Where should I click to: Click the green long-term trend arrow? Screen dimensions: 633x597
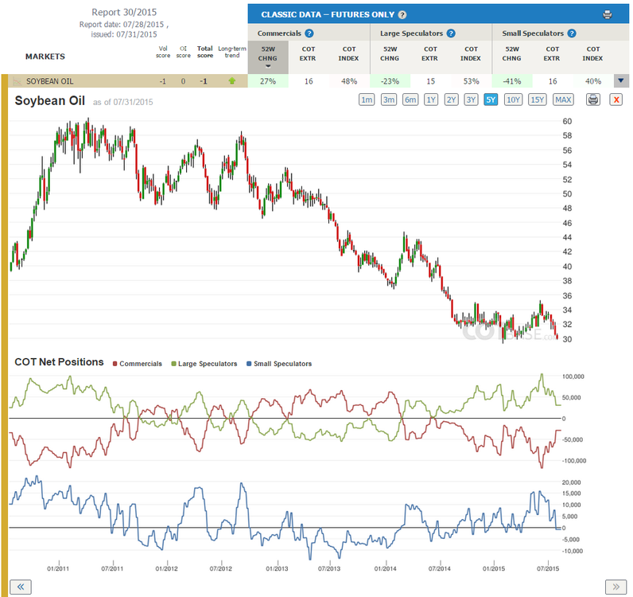(232, 81)
